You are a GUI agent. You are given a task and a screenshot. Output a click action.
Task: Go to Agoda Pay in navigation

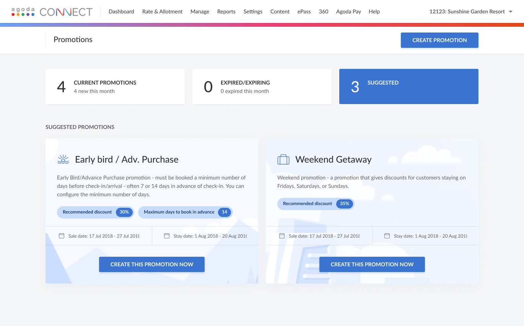[348, 12]
